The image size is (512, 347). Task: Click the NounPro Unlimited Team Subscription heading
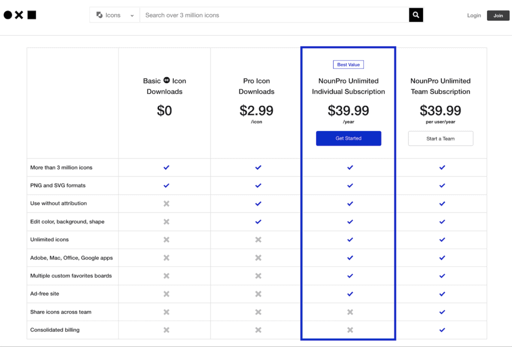[440, 86]
